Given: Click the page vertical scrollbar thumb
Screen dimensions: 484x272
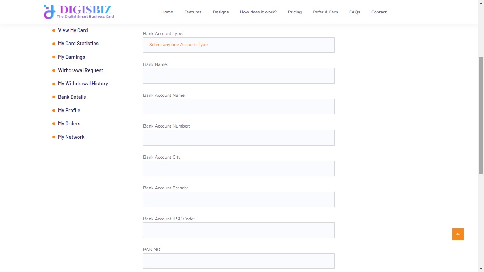Looking at the screenshot, I should point(481,115).
